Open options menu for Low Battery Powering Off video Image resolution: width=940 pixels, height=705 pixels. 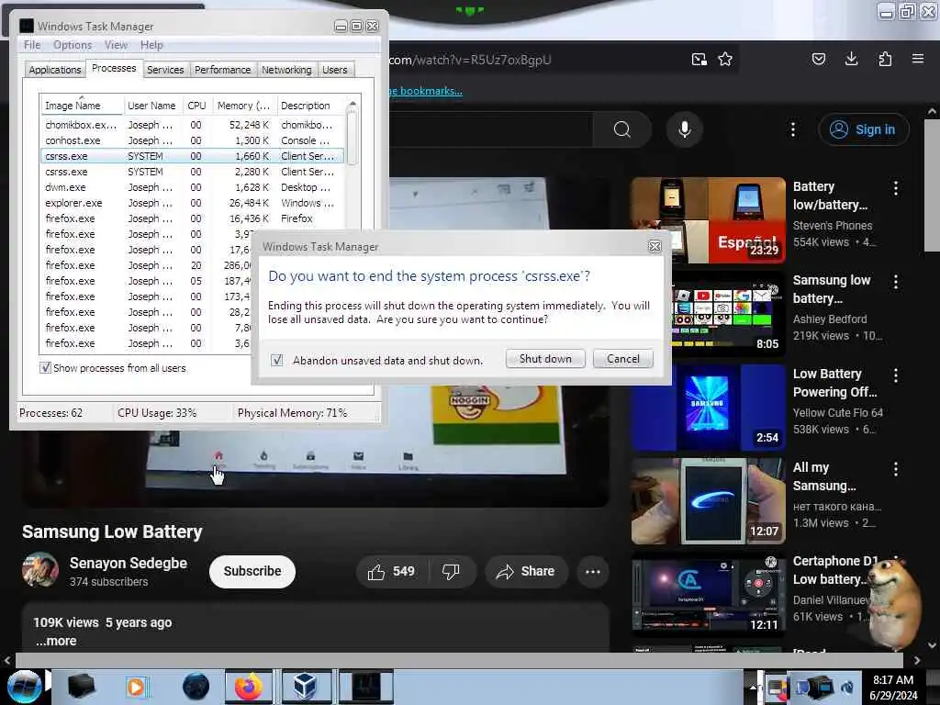pos(896,375)
